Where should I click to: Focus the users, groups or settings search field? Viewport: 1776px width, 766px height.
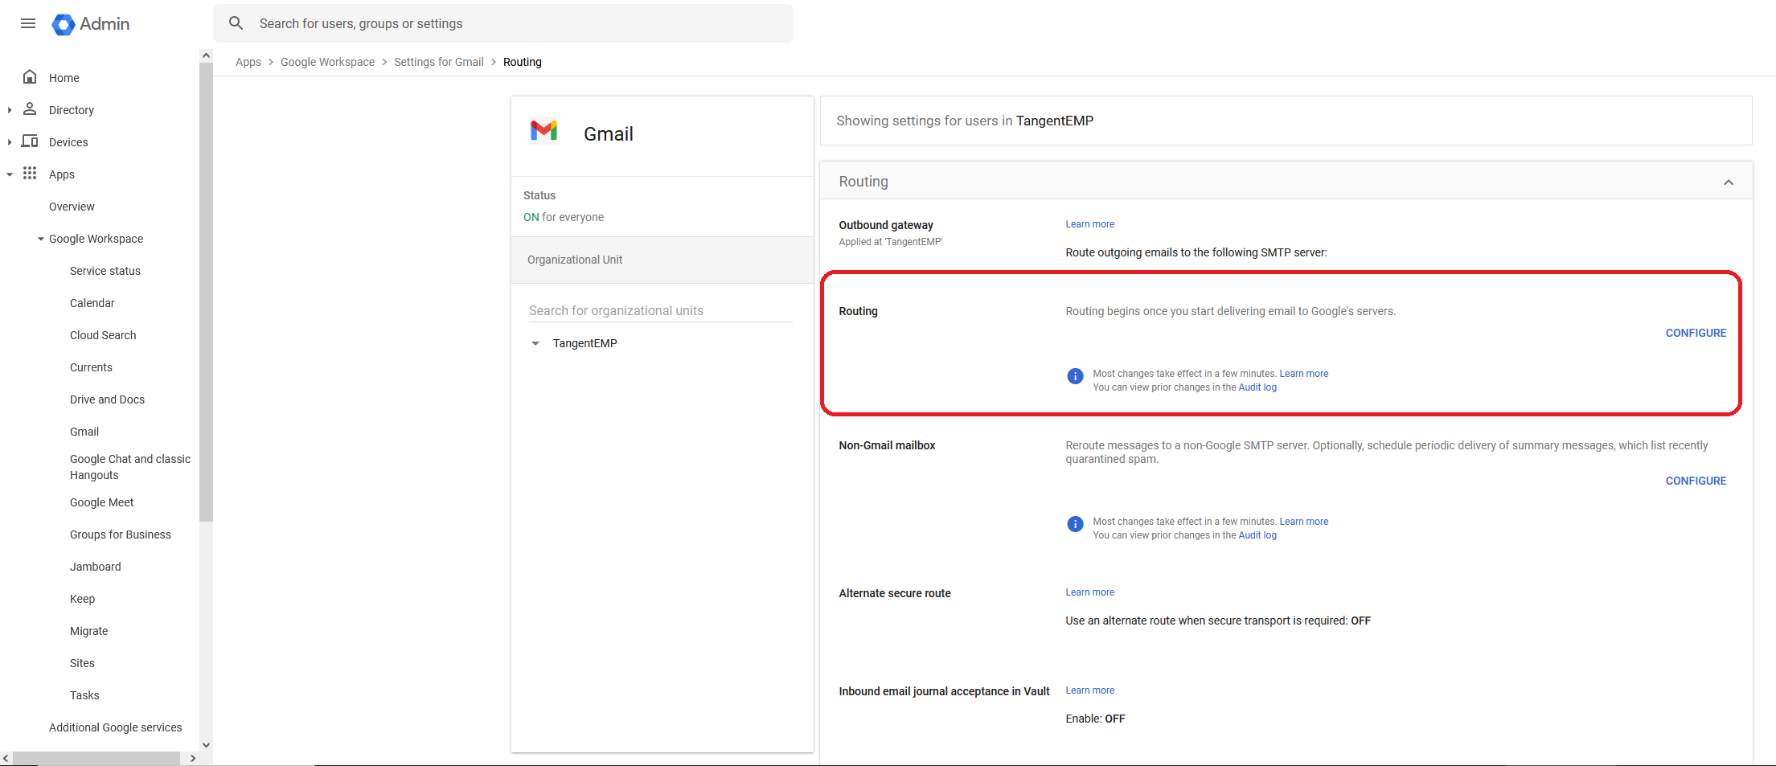point(503,23)
